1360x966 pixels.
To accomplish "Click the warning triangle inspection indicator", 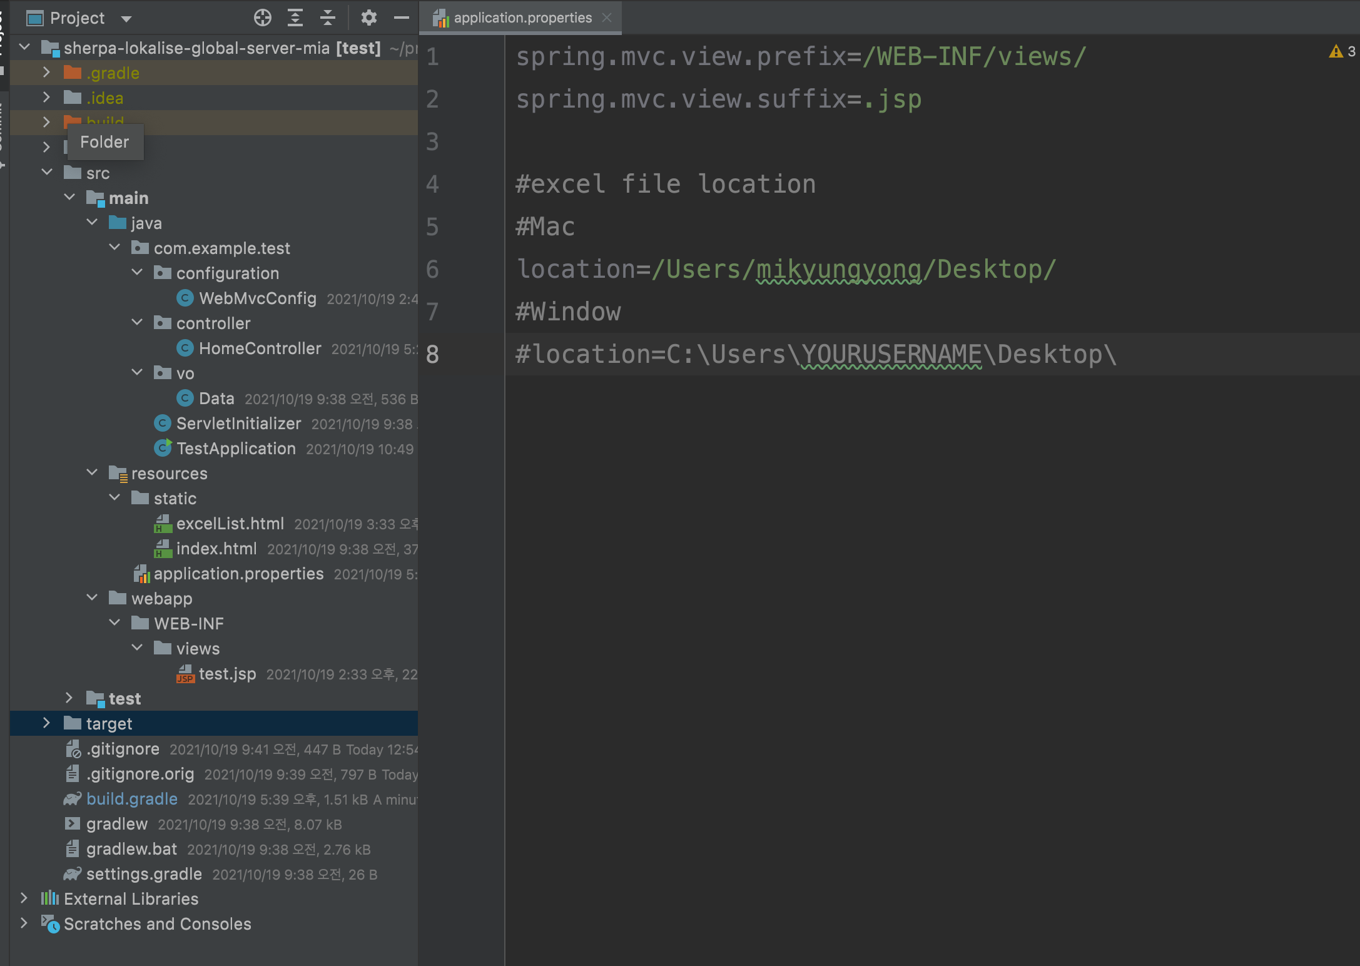I will click(x=1336, y=51).
